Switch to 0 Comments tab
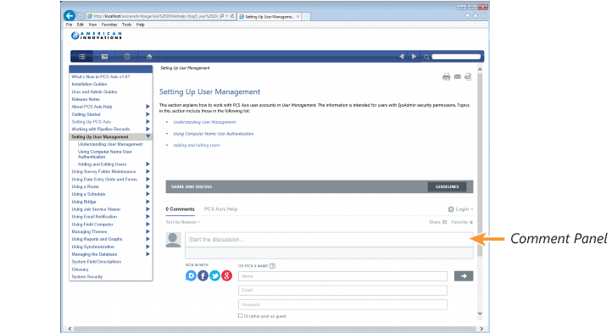The image size is (612, 333). point(180,209)
